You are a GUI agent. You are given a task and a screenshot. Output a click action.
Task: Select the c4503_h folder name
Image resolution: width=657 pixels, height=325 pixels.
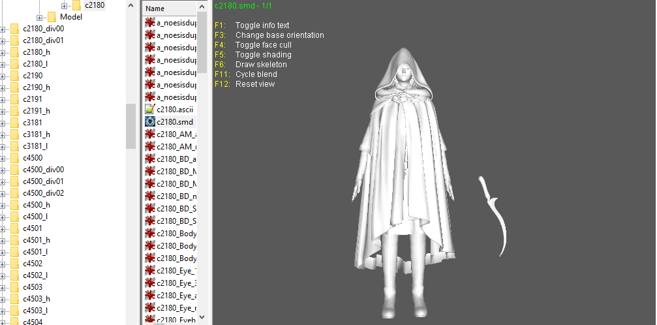37,299
